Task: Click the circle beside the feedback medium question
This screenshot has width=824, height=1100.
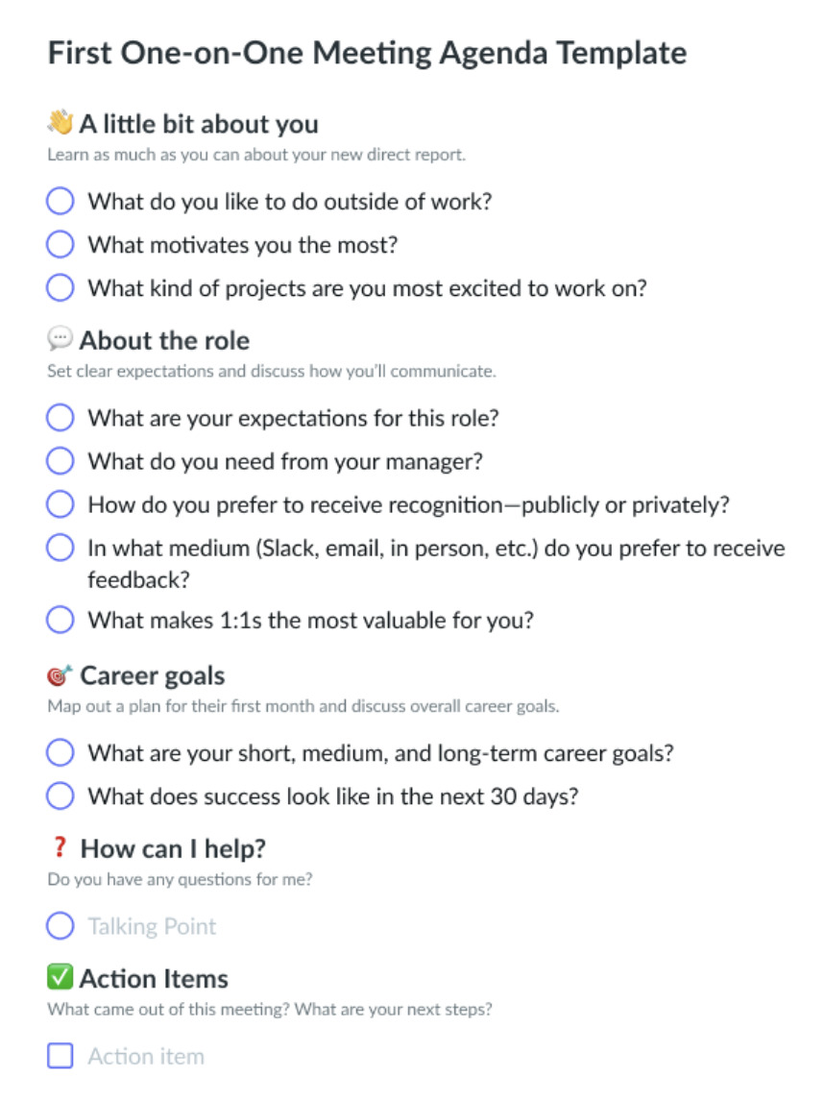Action: (60, 547)
